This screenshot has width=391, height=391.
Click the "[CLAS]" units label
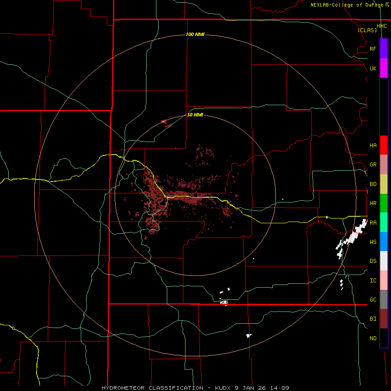367,30
